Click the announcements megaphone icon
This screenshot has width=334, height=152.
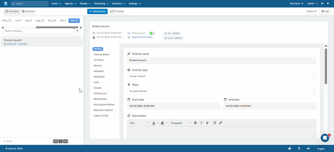coord(322,3)
